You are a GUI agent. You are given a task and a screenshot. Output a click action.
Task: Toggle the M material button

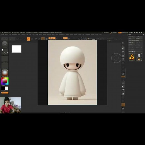point(61,38)
